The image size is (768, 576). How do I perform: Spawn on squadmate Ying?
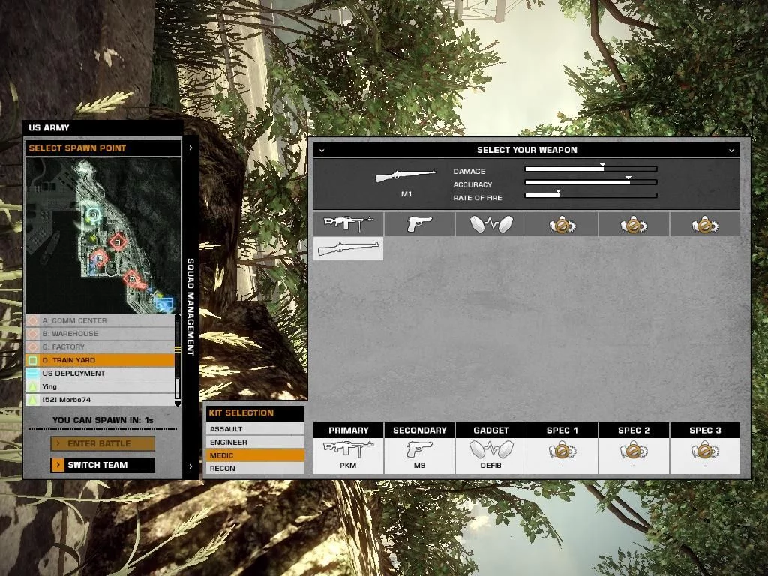click(x=100, y=386)
